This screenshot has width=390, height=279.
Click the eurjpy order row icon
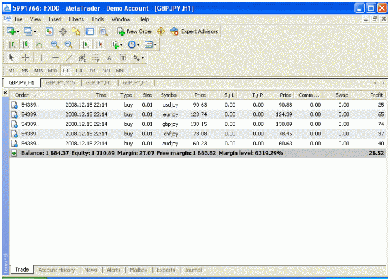(14, 114)
